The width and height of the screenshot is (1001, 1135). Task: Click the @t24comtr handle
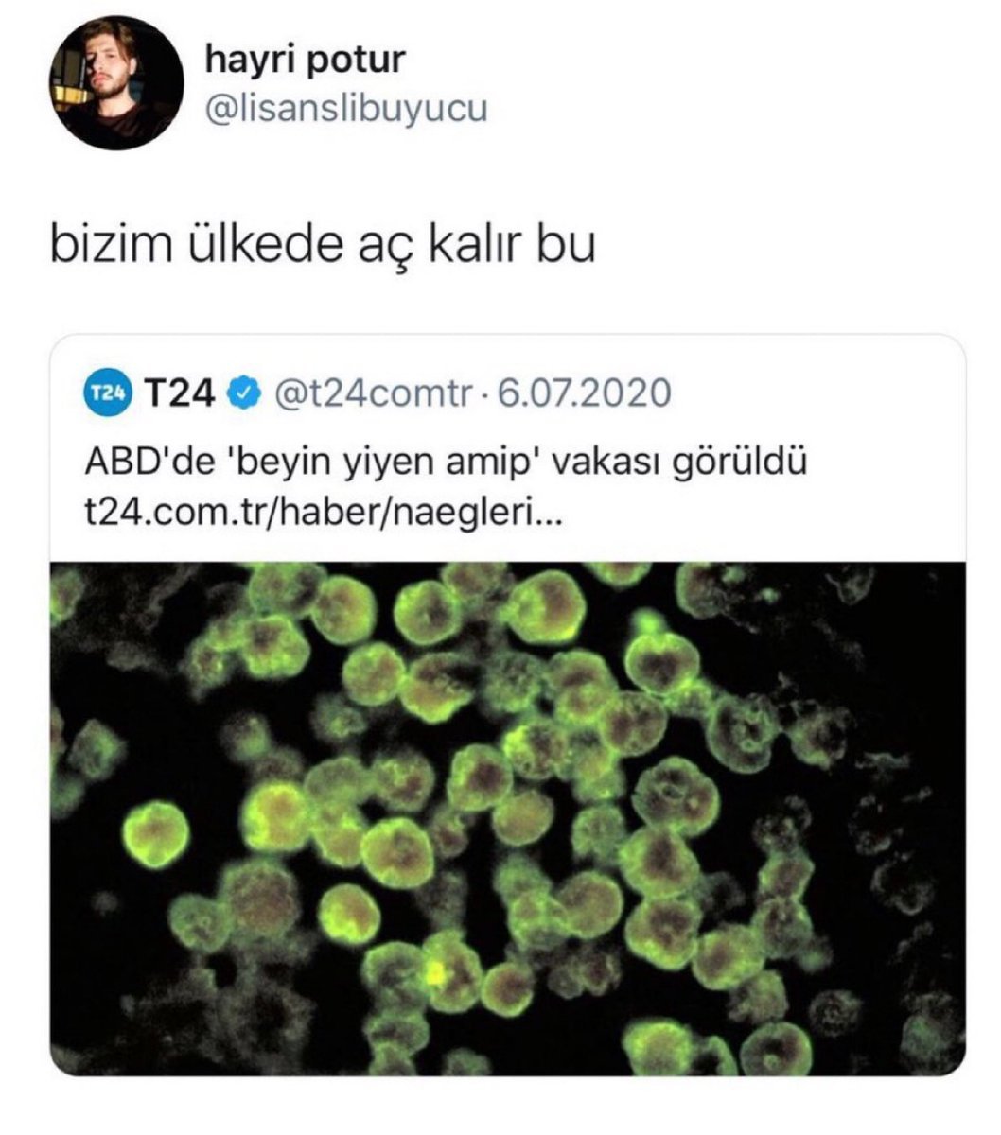point(372,393)
